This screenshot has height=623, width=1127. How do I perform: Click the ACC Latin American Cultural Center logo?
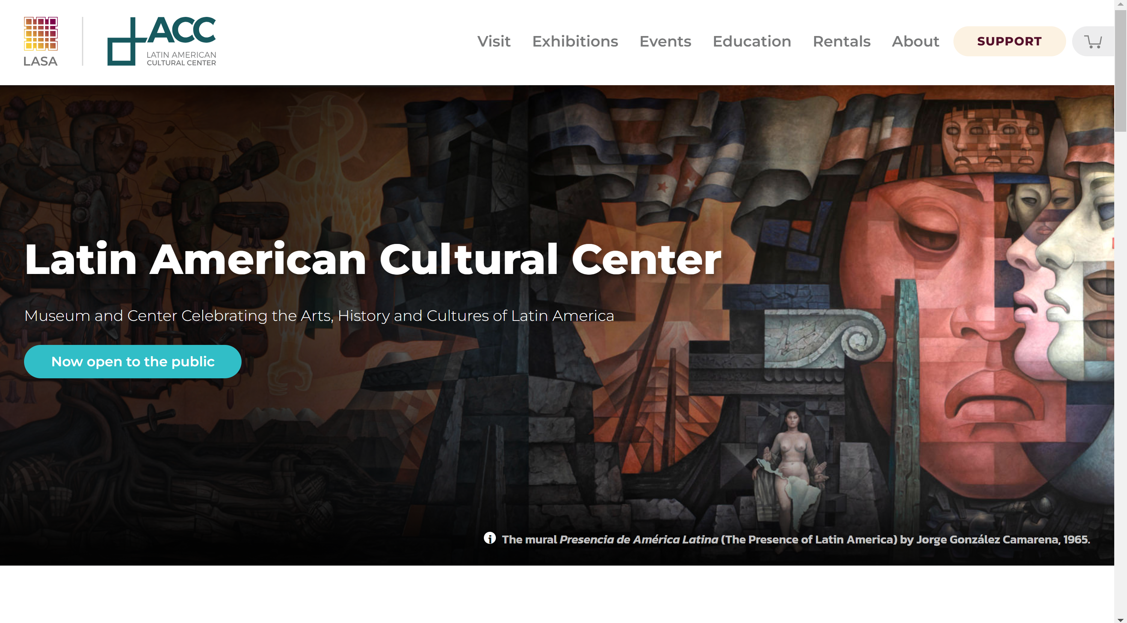tap(162, 42)
